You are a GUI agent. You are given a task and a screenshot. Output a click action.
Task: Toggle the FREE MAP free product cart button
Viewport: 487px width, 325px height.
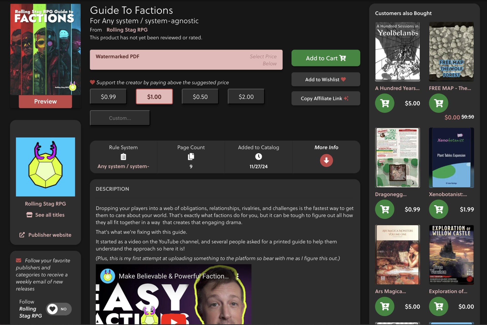point(439,103)
